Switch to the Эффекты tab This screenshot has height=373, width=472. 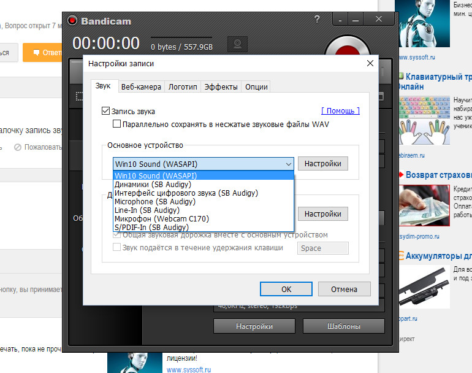click(221, 87)
